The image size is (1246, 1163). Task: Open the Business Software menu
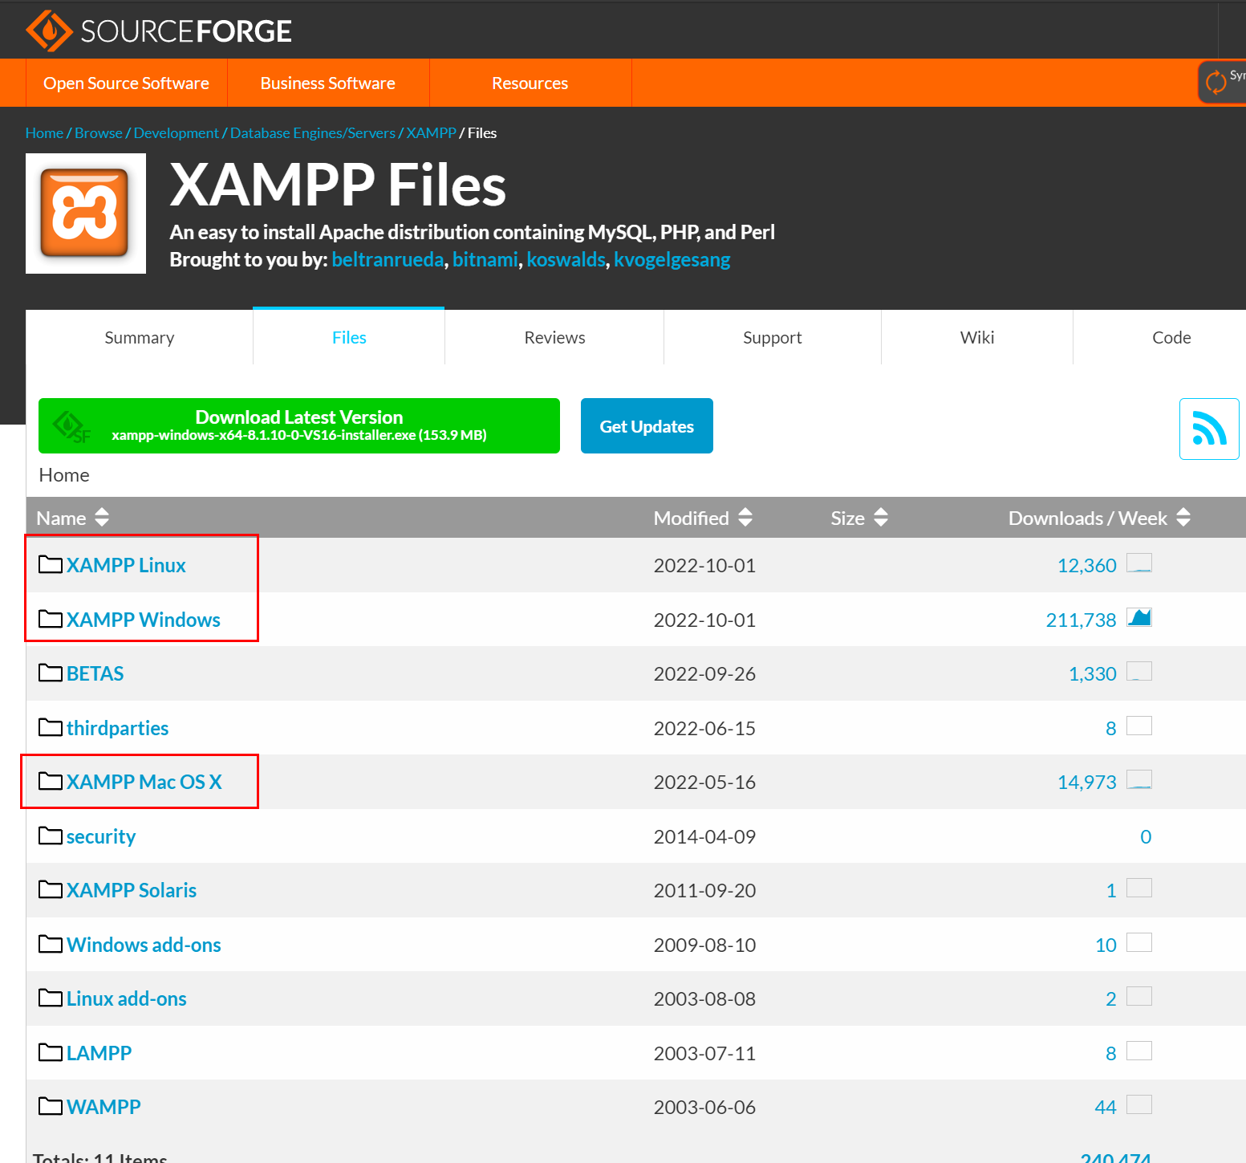click(328, 83)
